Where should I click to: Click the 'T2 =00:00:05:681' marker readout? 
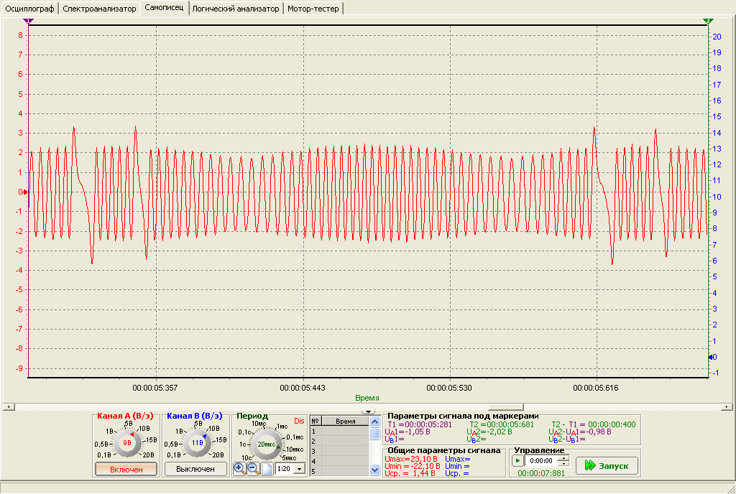pyautogui.click(x=502, y=424)
